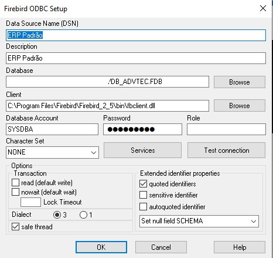Open the Character Set dropdown

(52, 152)
